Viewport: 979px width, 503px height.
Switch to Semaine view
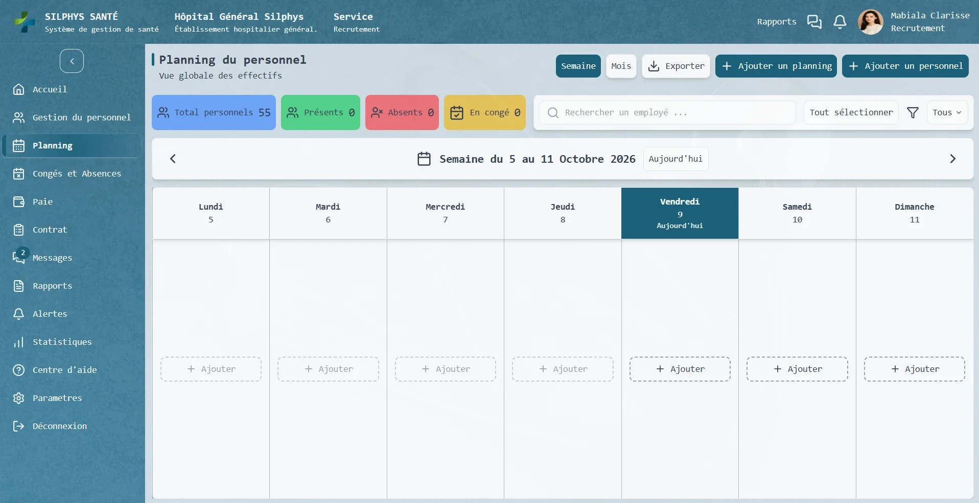click(578, 66)
